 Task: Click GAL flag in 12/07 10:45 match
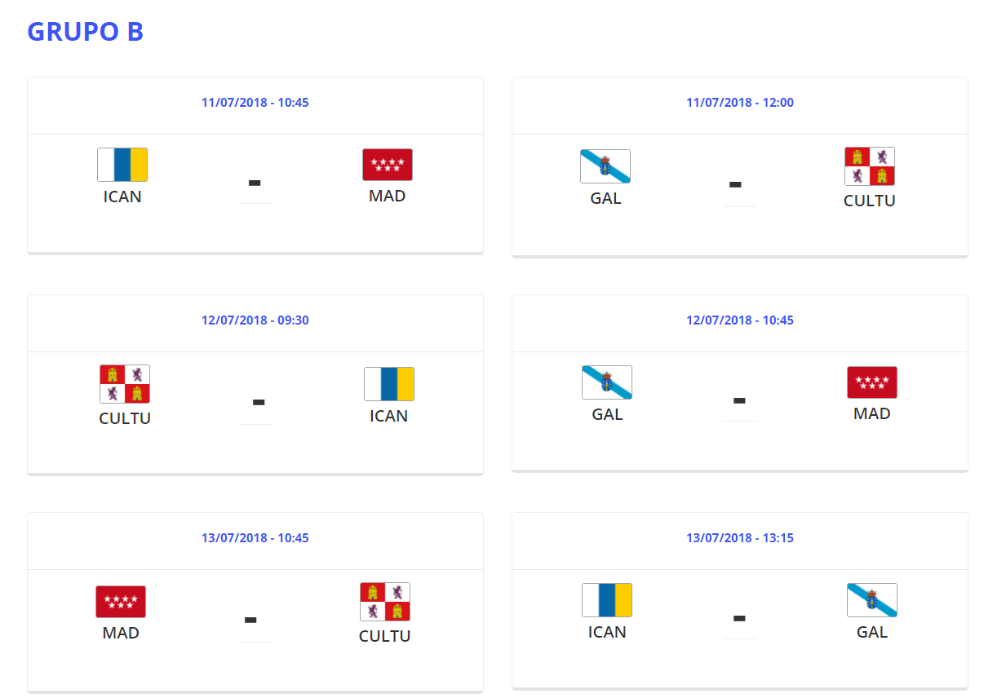click(x=607, y=382)
